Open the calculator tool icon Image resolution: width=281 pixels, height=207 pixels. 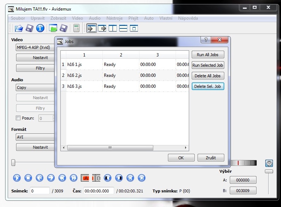coord(76,28)
